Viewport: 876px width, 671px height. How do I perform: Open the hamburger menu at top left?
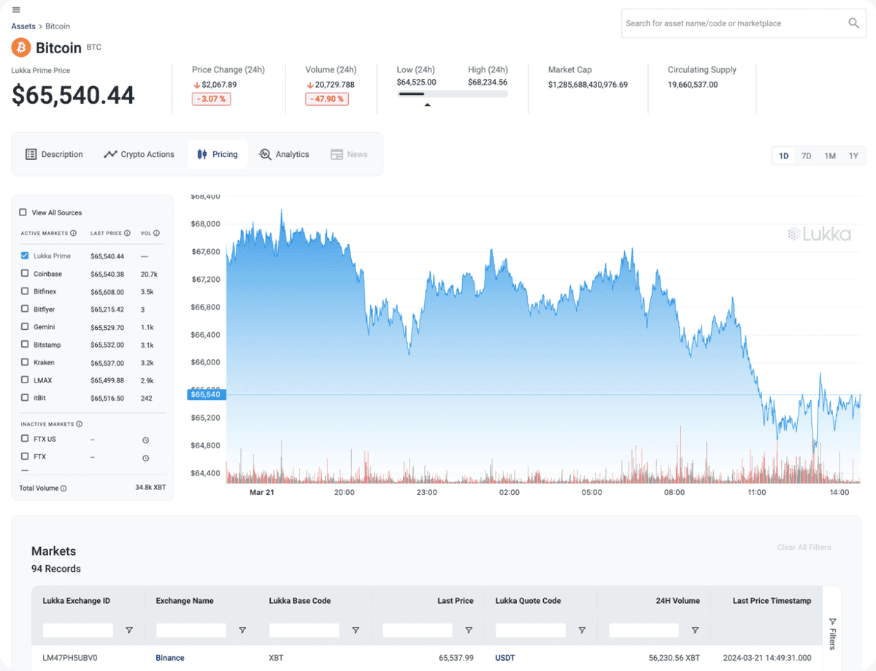point(15,10)
